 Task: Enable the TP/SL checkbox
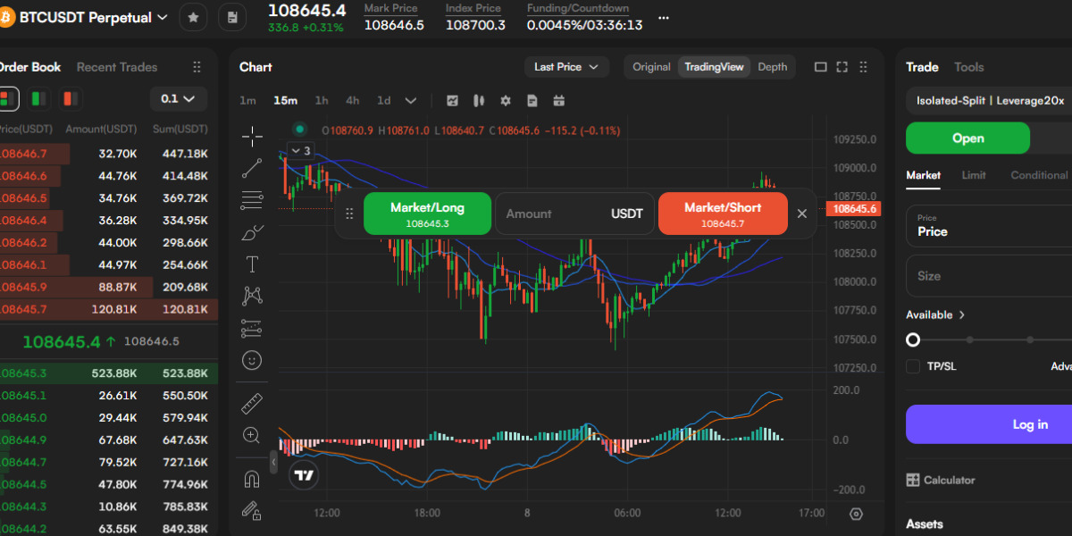(913, 365)
